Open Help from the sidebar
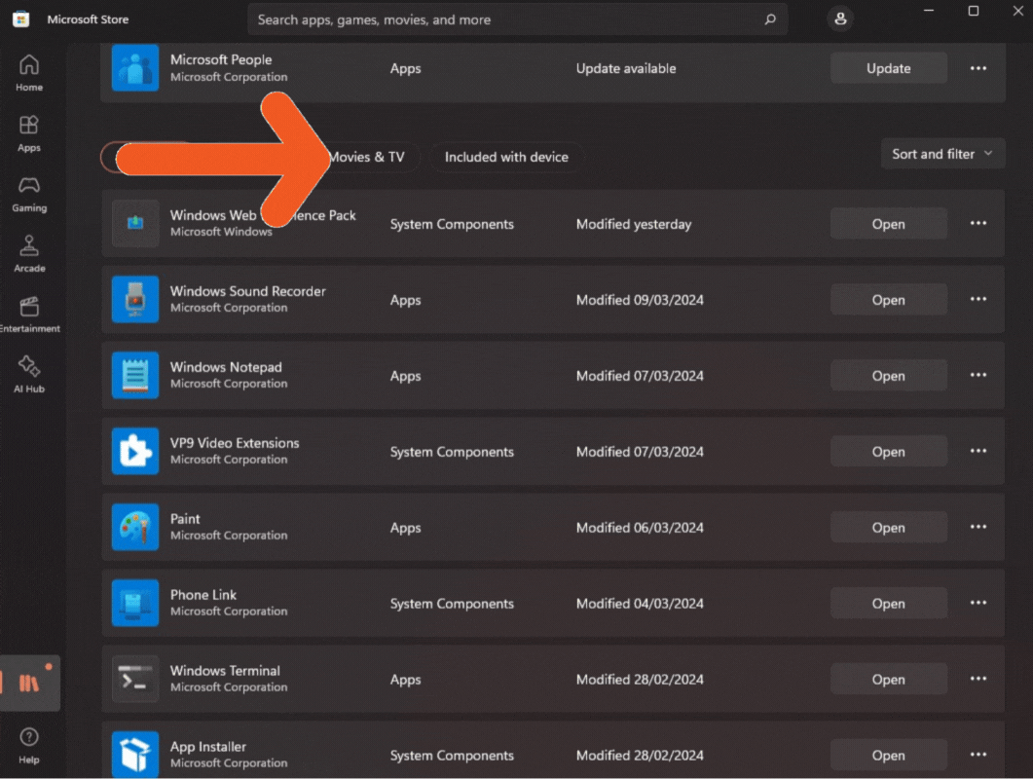Image resolution: width=1033 pixels, height=779 pixels. pyautogui.click(x=29, y=745)
